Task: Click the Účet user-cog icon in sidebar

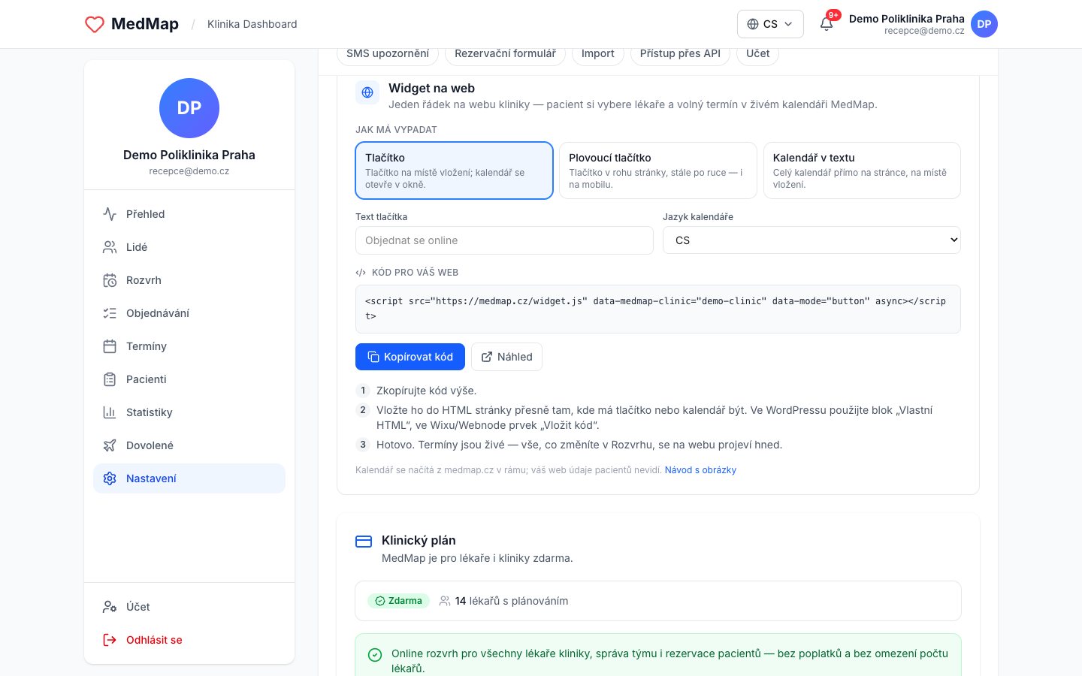Action: tap(110, 607)
